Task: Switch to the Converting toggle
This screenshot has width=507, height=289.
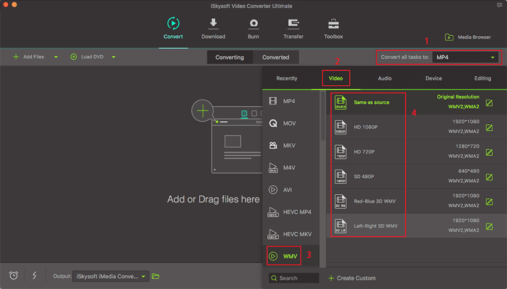Action: [x=230, y=57]
